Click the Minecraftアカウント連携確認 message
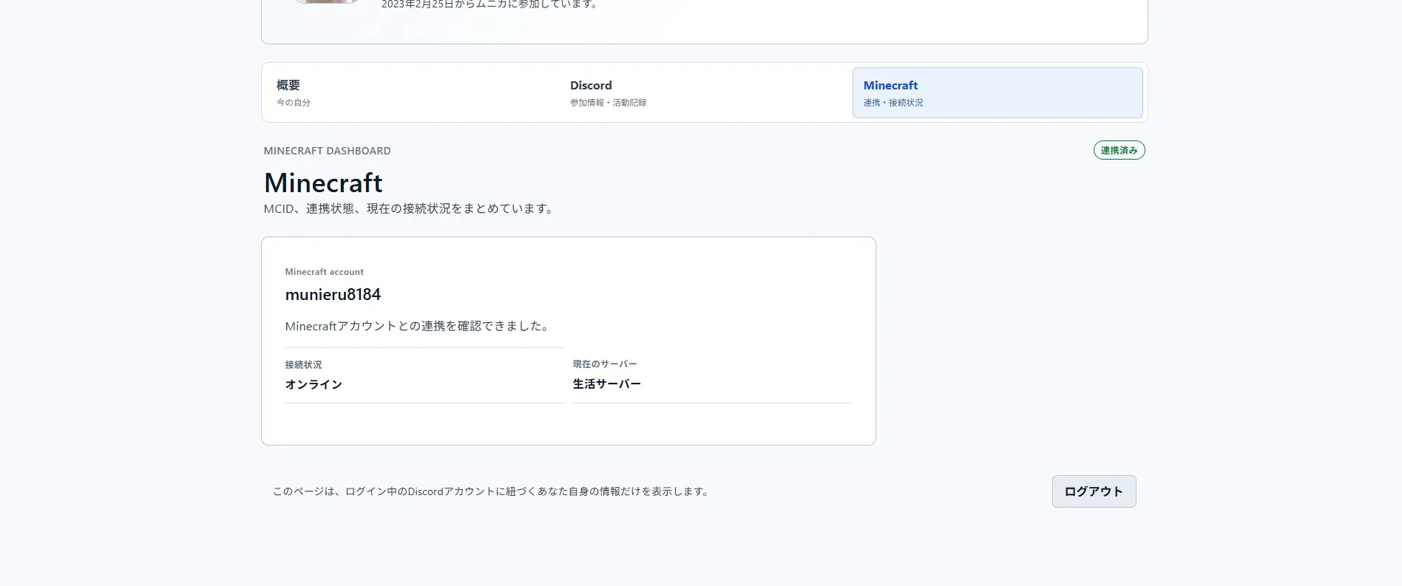 pos(418,327)
